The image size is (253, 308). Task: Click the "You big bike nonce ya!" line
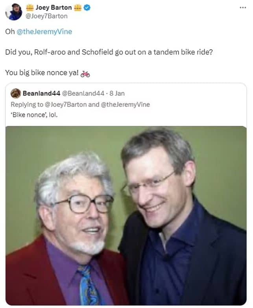click(42, 73)
